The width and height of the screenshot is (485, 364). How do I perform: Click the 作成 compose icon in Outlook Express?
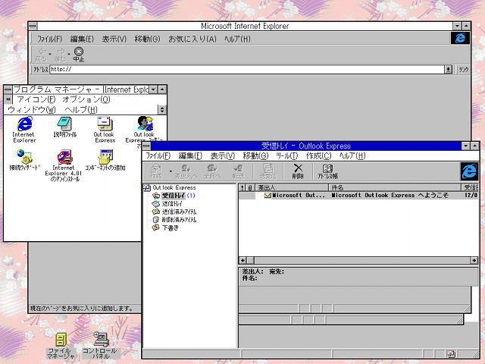pyautogui.click(x=156, y=171)
